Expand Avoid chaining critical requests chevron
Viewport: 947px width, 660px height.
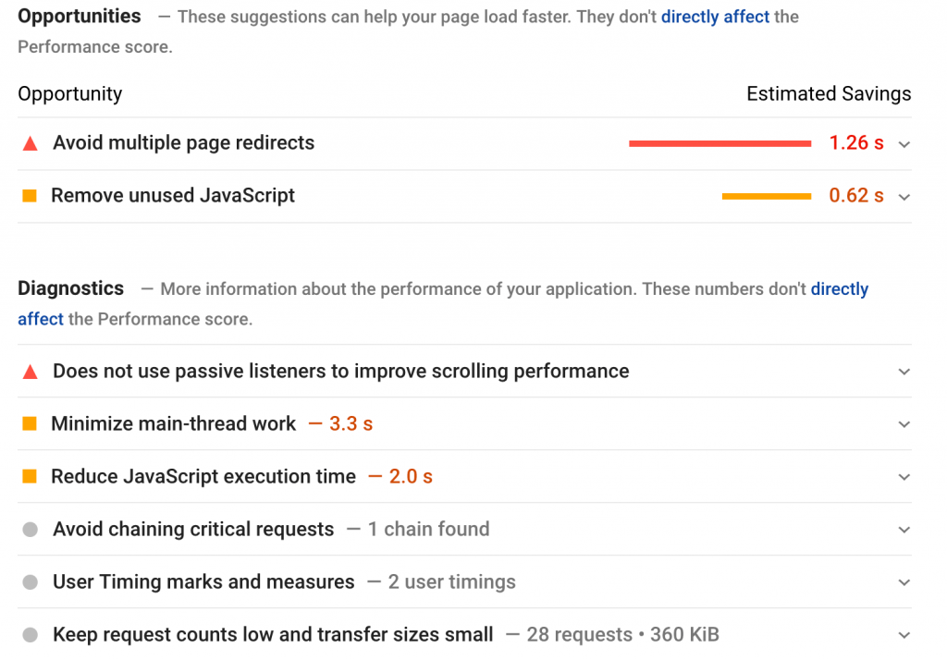click(x=904, y=530)
